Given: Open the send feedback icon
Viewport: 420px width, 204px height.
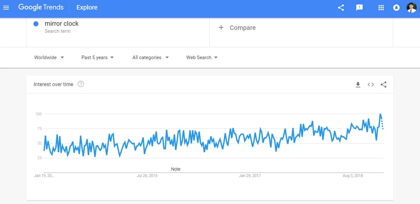Looking at the screenshot, I should tap(359, 8).
